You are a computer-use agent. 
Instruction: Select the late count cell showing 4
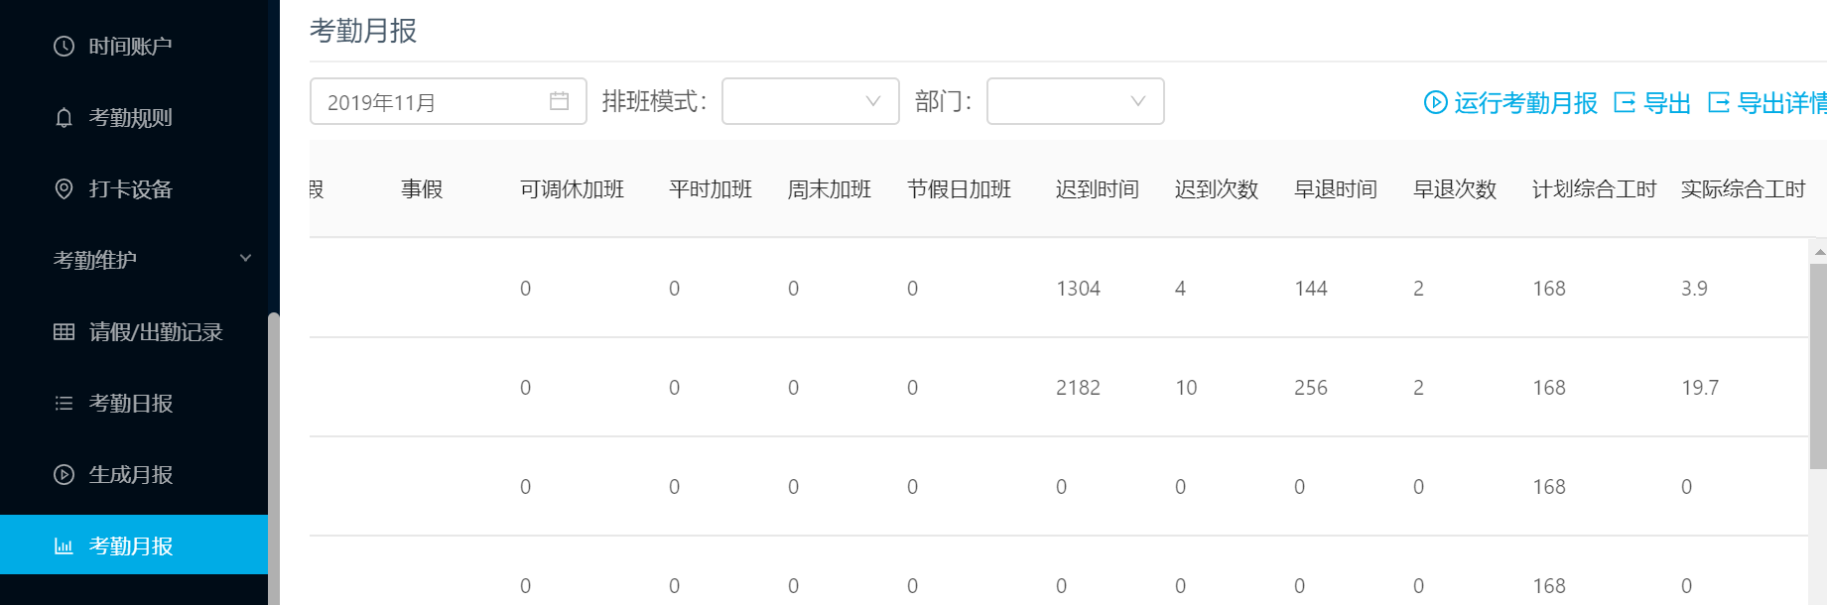[1181, 289]
